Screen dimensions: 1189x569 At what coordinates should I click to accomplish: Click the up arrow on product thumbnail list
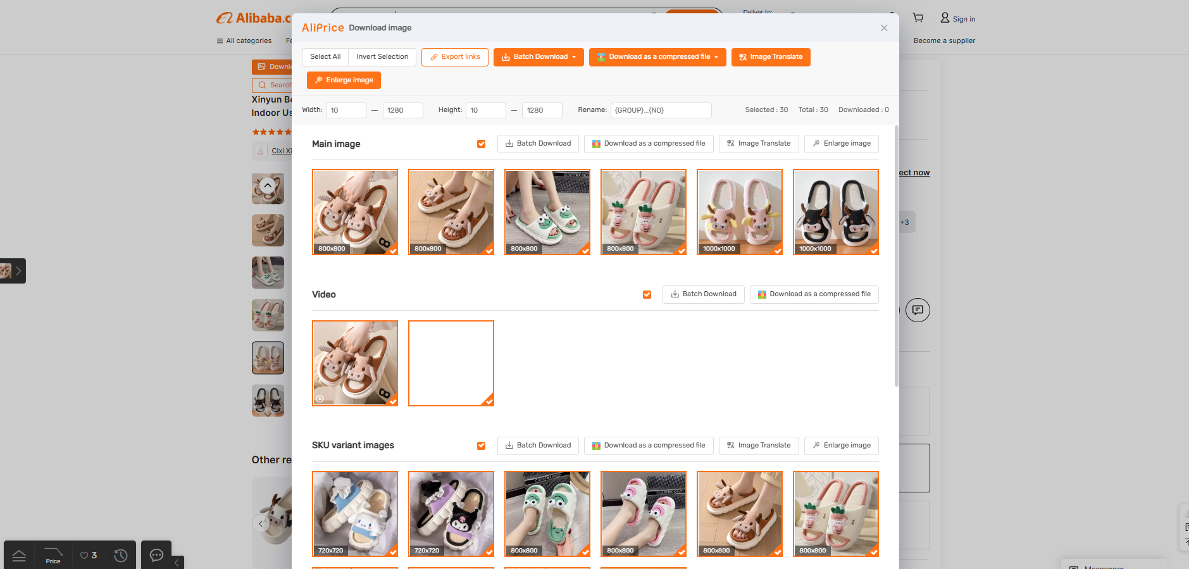pos(268,185)
